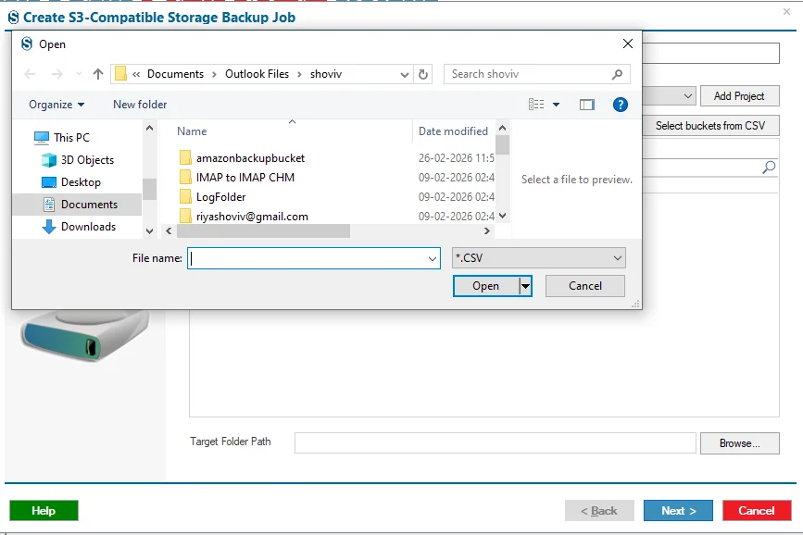Open Desktop in navigation pane
This screenshot has height=535, width=803.
[x=70, y=181]
